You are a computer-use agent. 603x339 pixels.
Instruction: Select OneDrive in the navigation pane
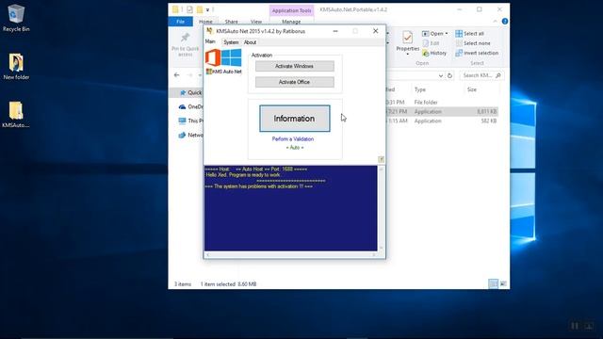[x=190, y=106]
